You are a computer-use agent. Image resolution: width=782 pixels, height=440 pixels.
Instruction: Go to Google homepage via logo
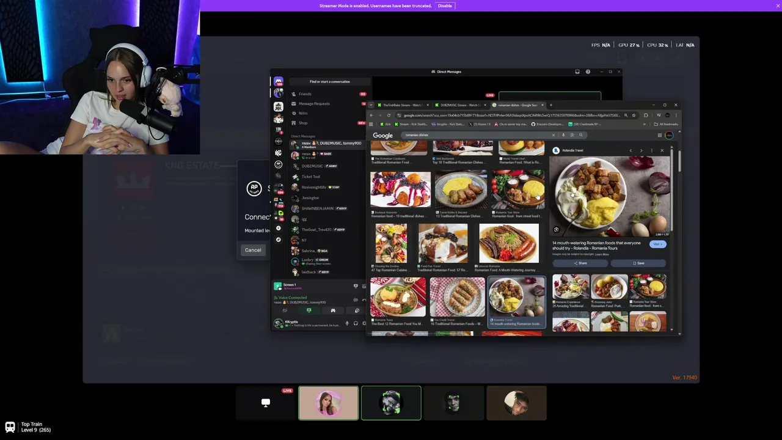[383, 136]
